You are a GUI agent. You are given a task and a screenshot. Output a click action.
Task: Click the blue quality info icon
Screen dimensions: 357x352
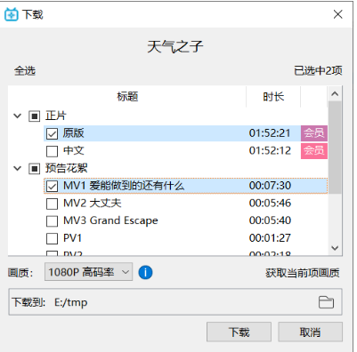pos(145,272)
